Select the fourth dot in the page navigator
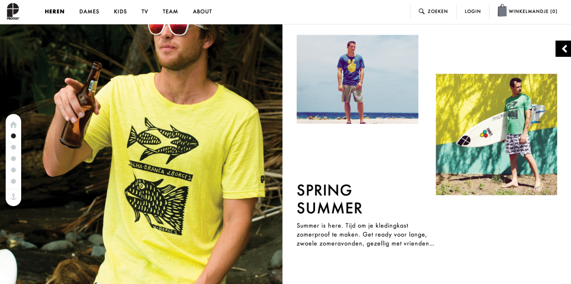The image size is (571, 284). pos(13,170)
